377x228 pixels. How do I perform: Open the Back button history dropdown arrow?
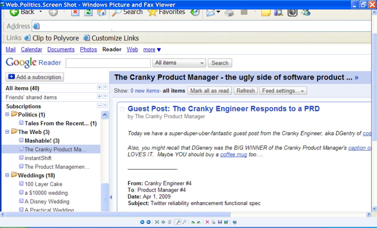41,12
